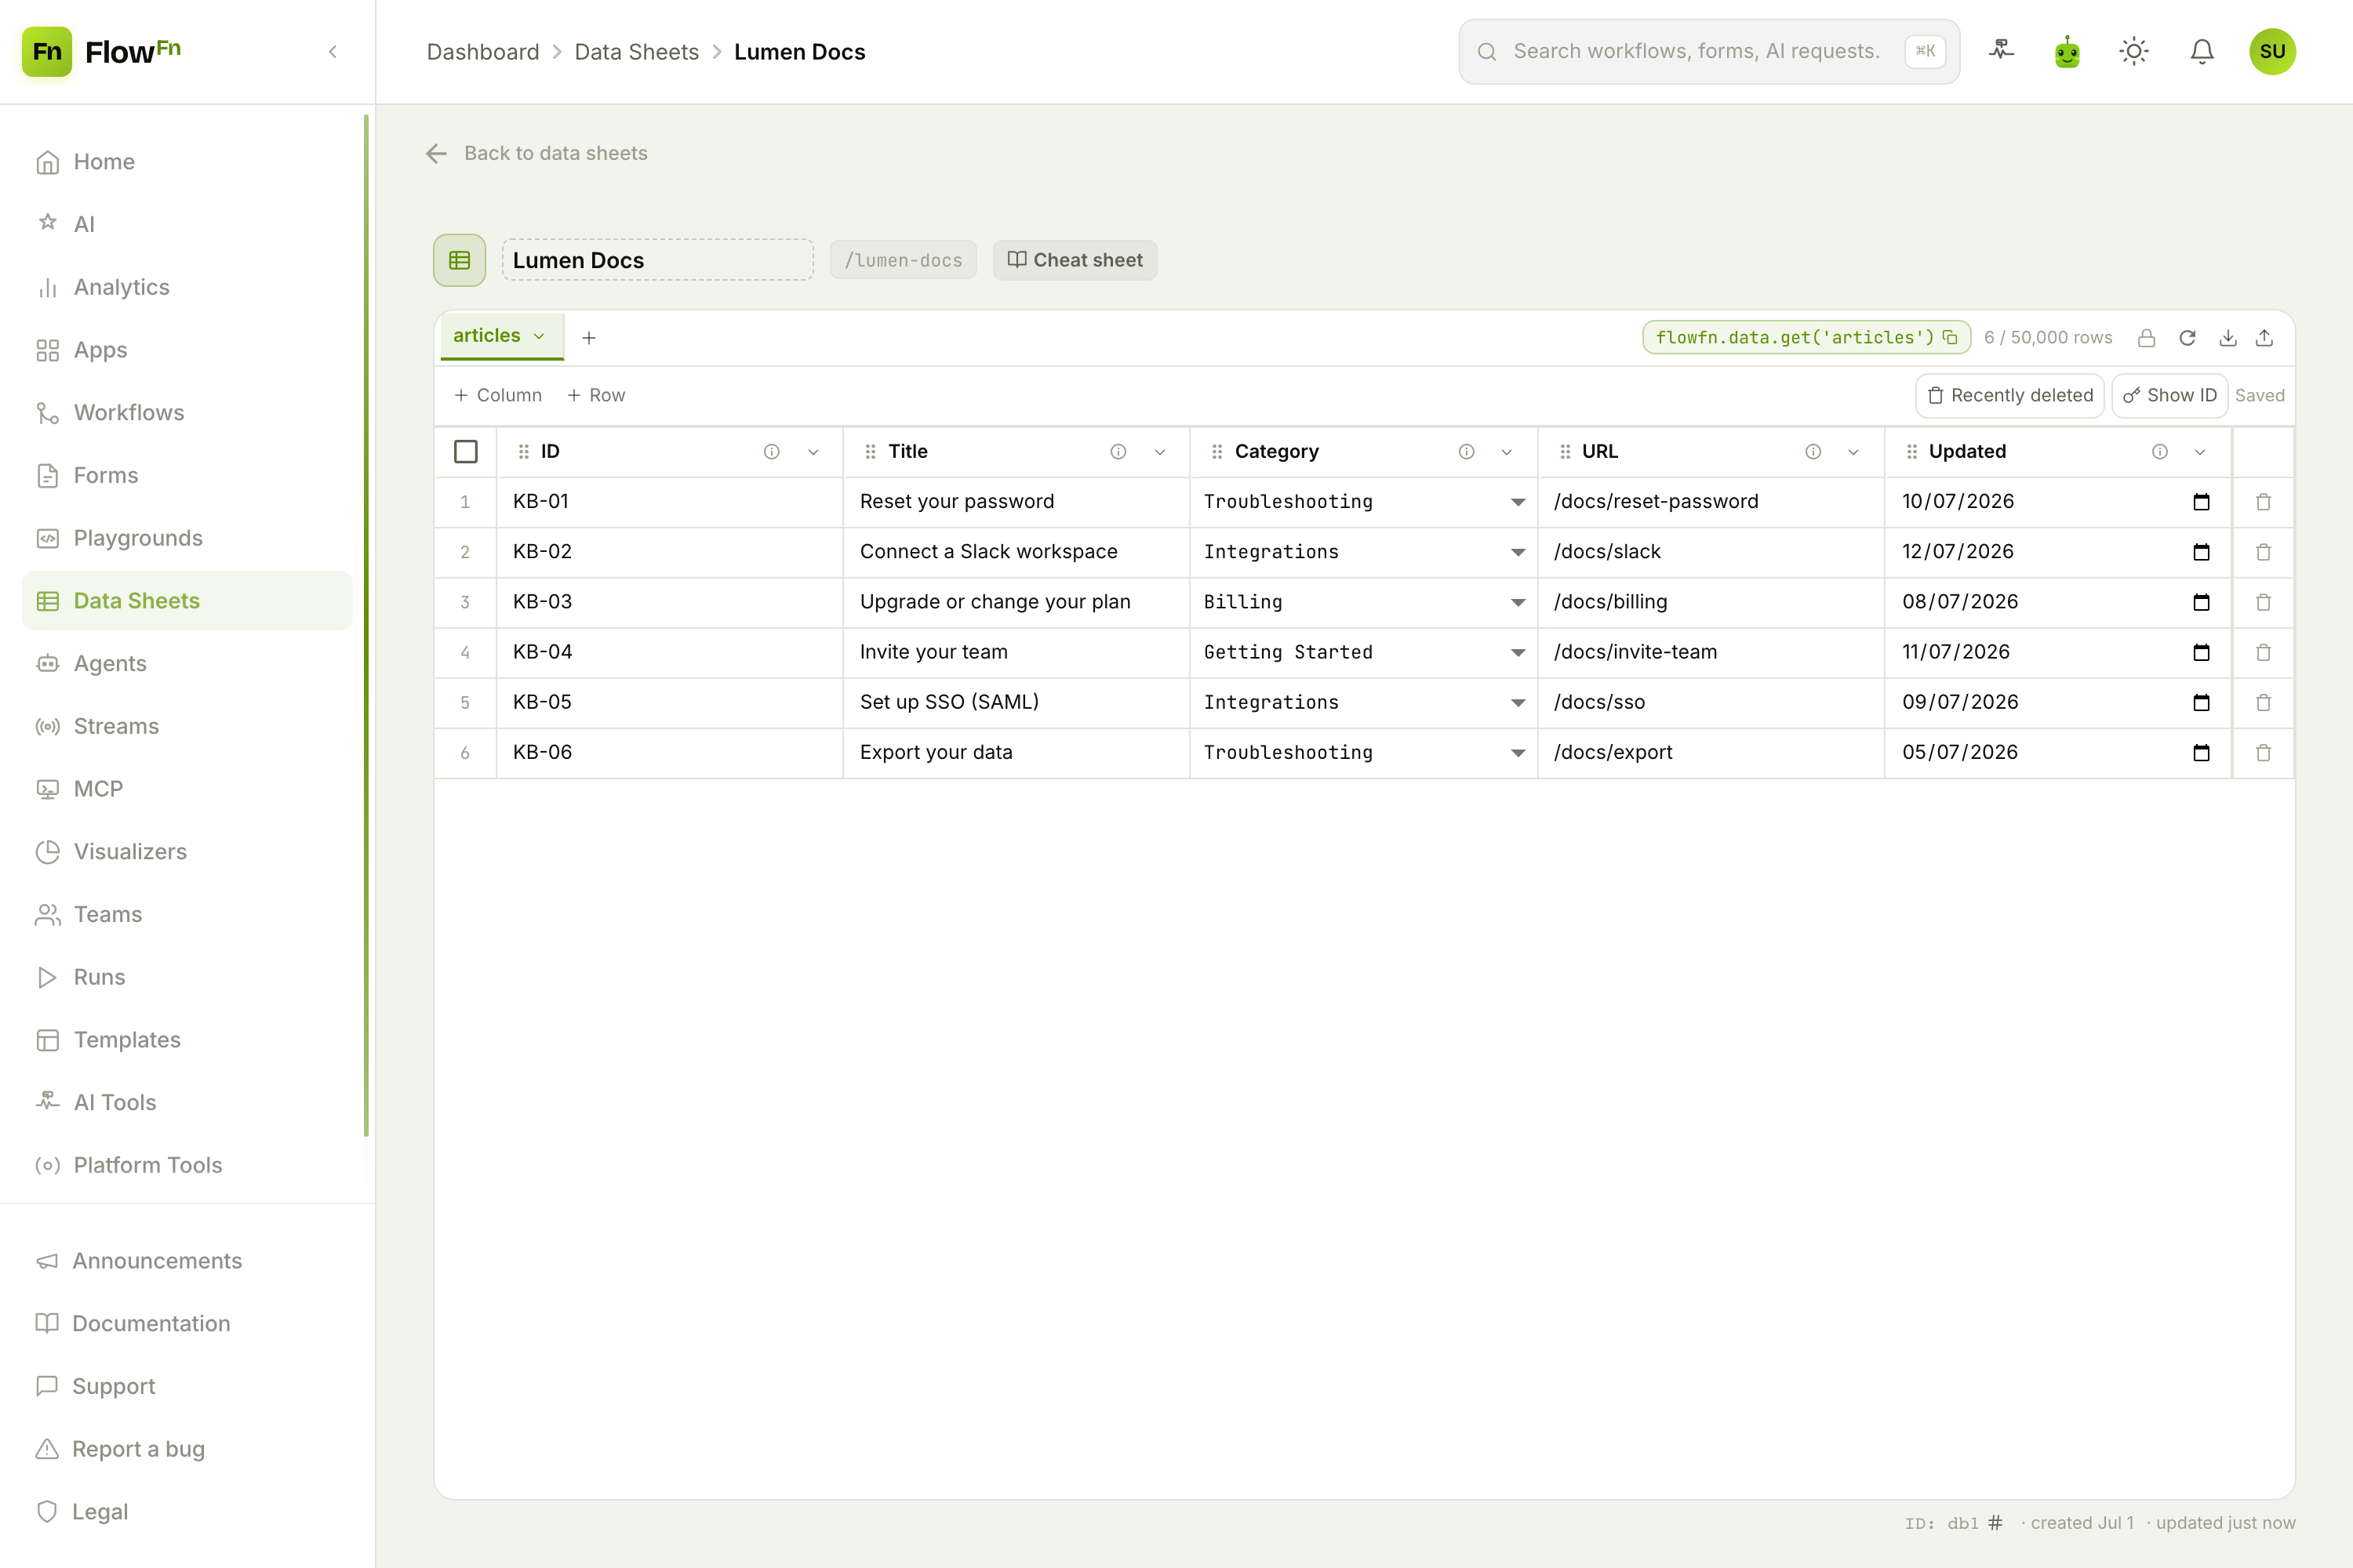The width and height of the screenshot is (2353, 1568).
Task: Open the Cheat sheet
Action: tap(1075, 260)
